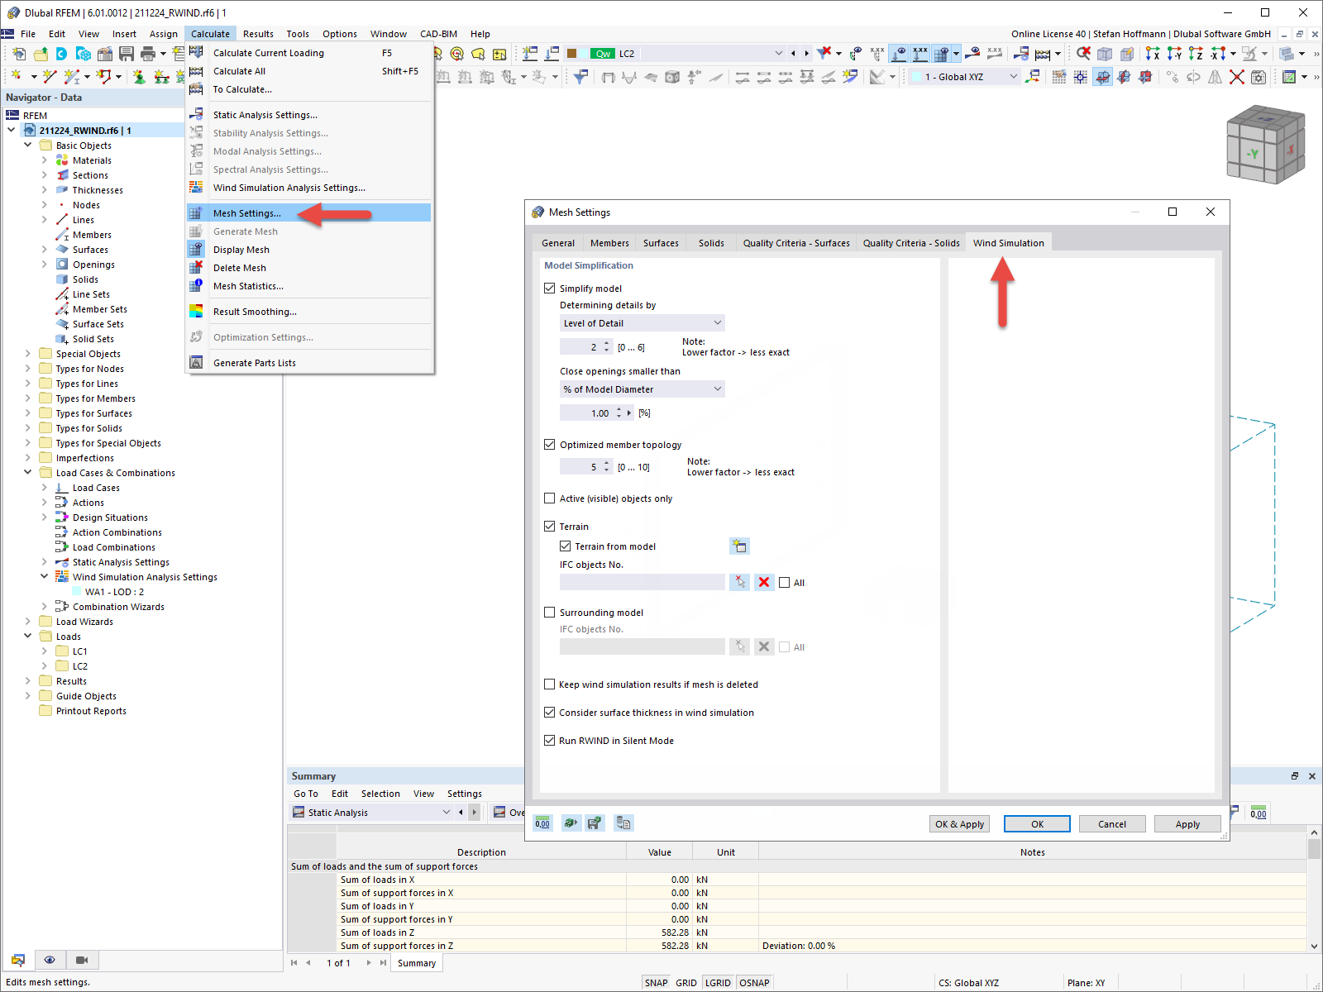Switch to the Quality Criteria - Solids tab
The height and width of the screenshot is (992, 1323).
click(x=910, y=242)
